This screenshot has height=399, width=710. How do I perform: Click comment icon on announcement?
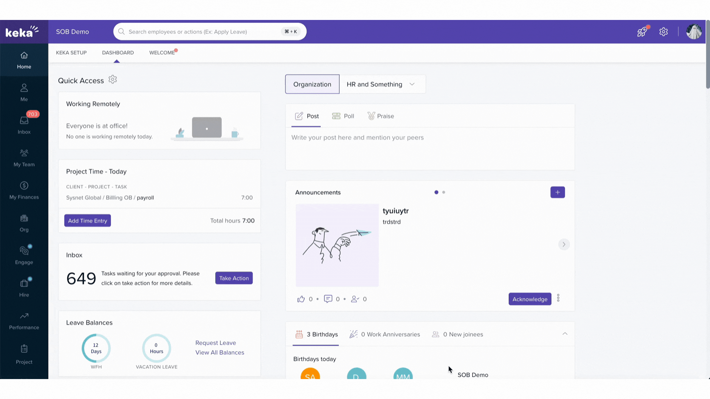click(328, 299)
